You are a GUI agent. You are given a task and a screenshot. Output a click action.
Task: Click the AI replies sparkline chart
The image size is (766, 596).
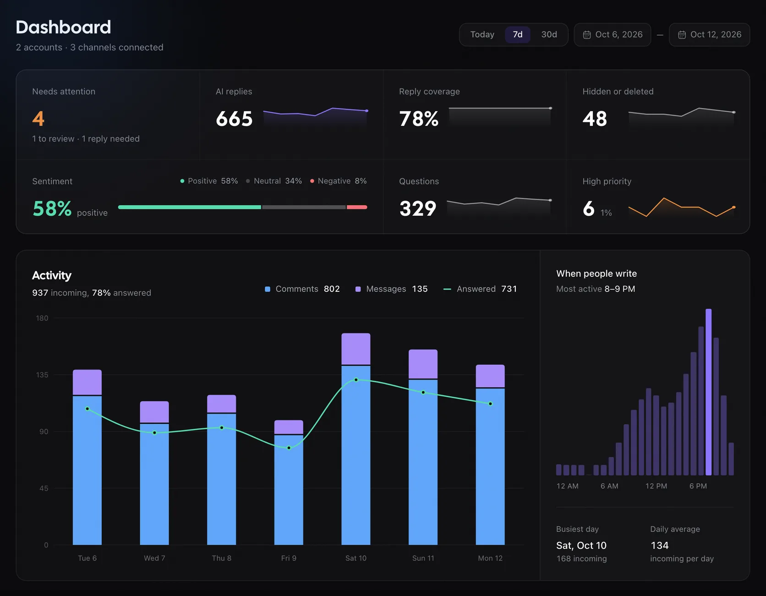tap(316, 116)
